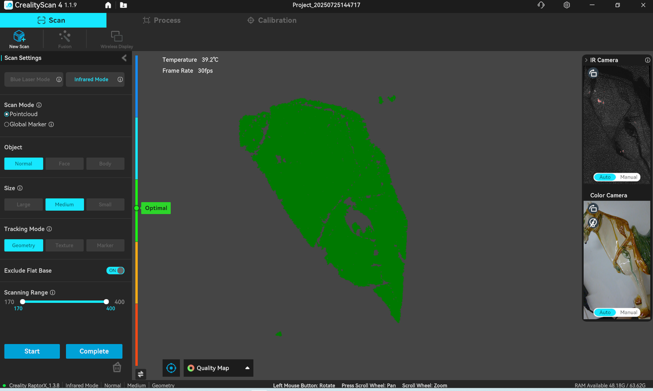The image size is (653, 391).
Task: Click the recenter view target icon
Action: point(171,368)
